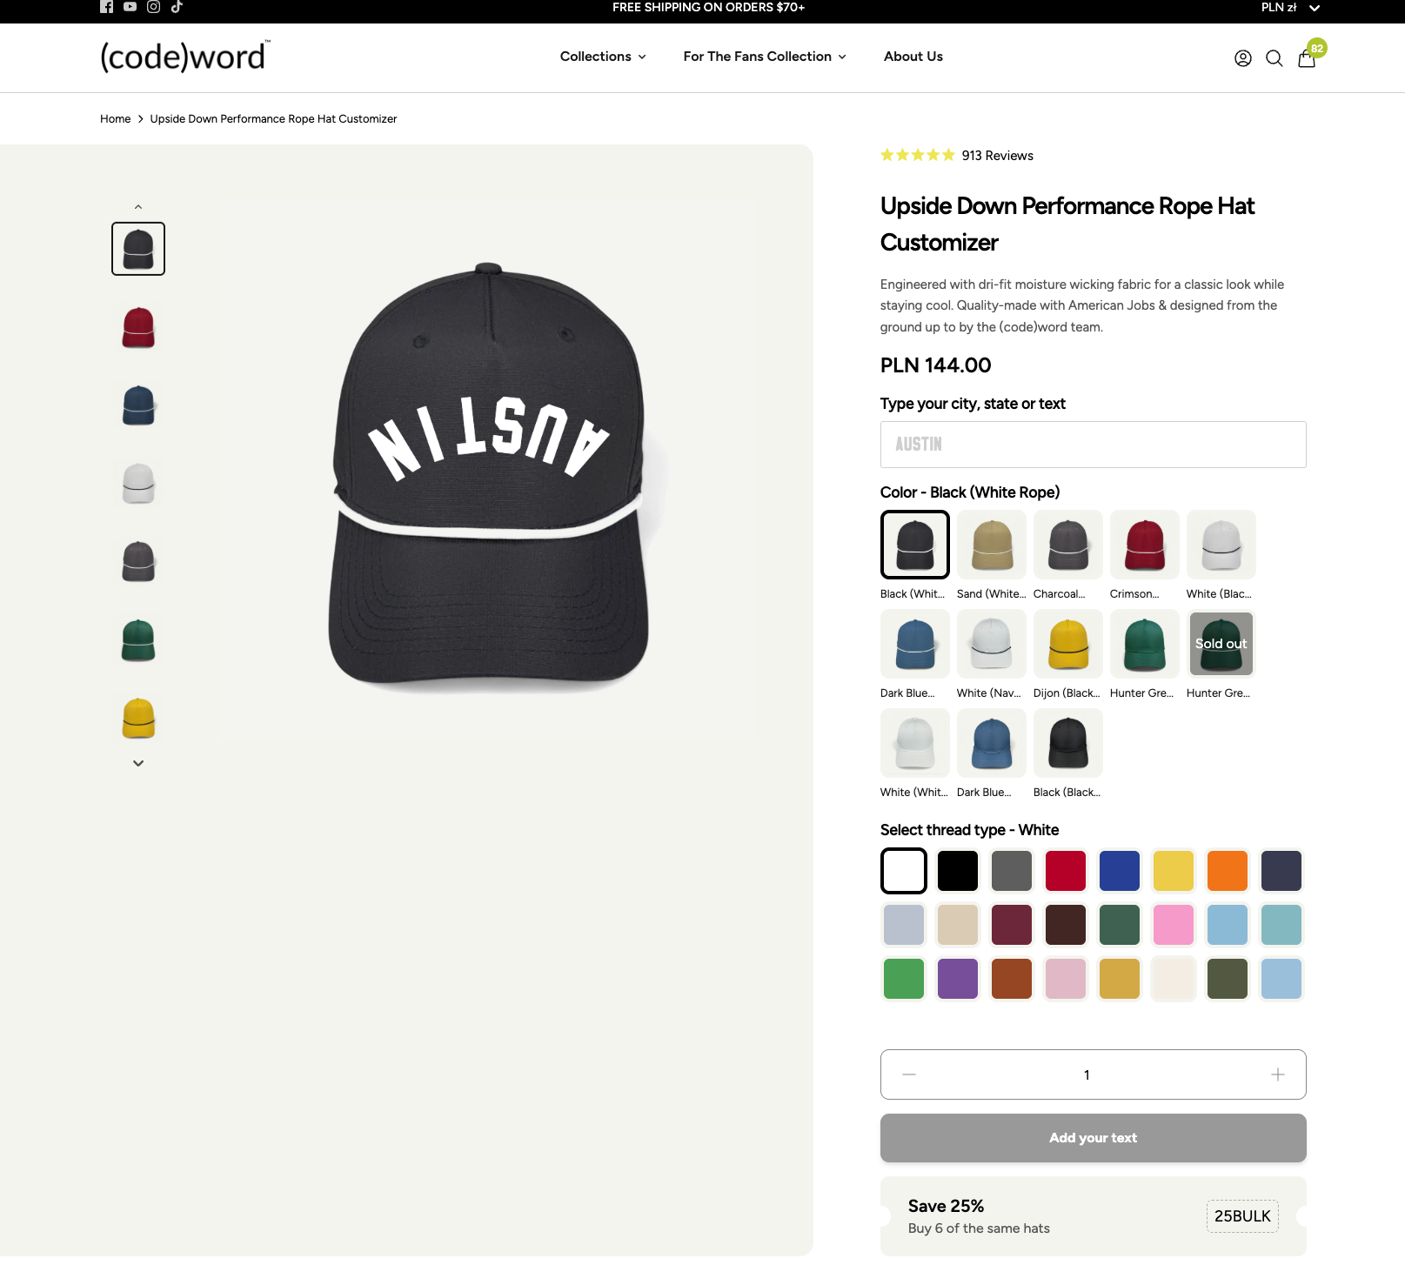Expand the Collections menu
Screen dimensions: 1405x1265
point(603,57)
